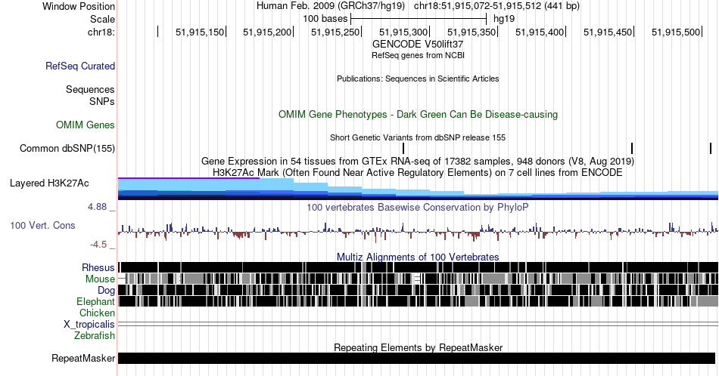Click the Dog alignment row label
The image size is (719, 376).
107,291
